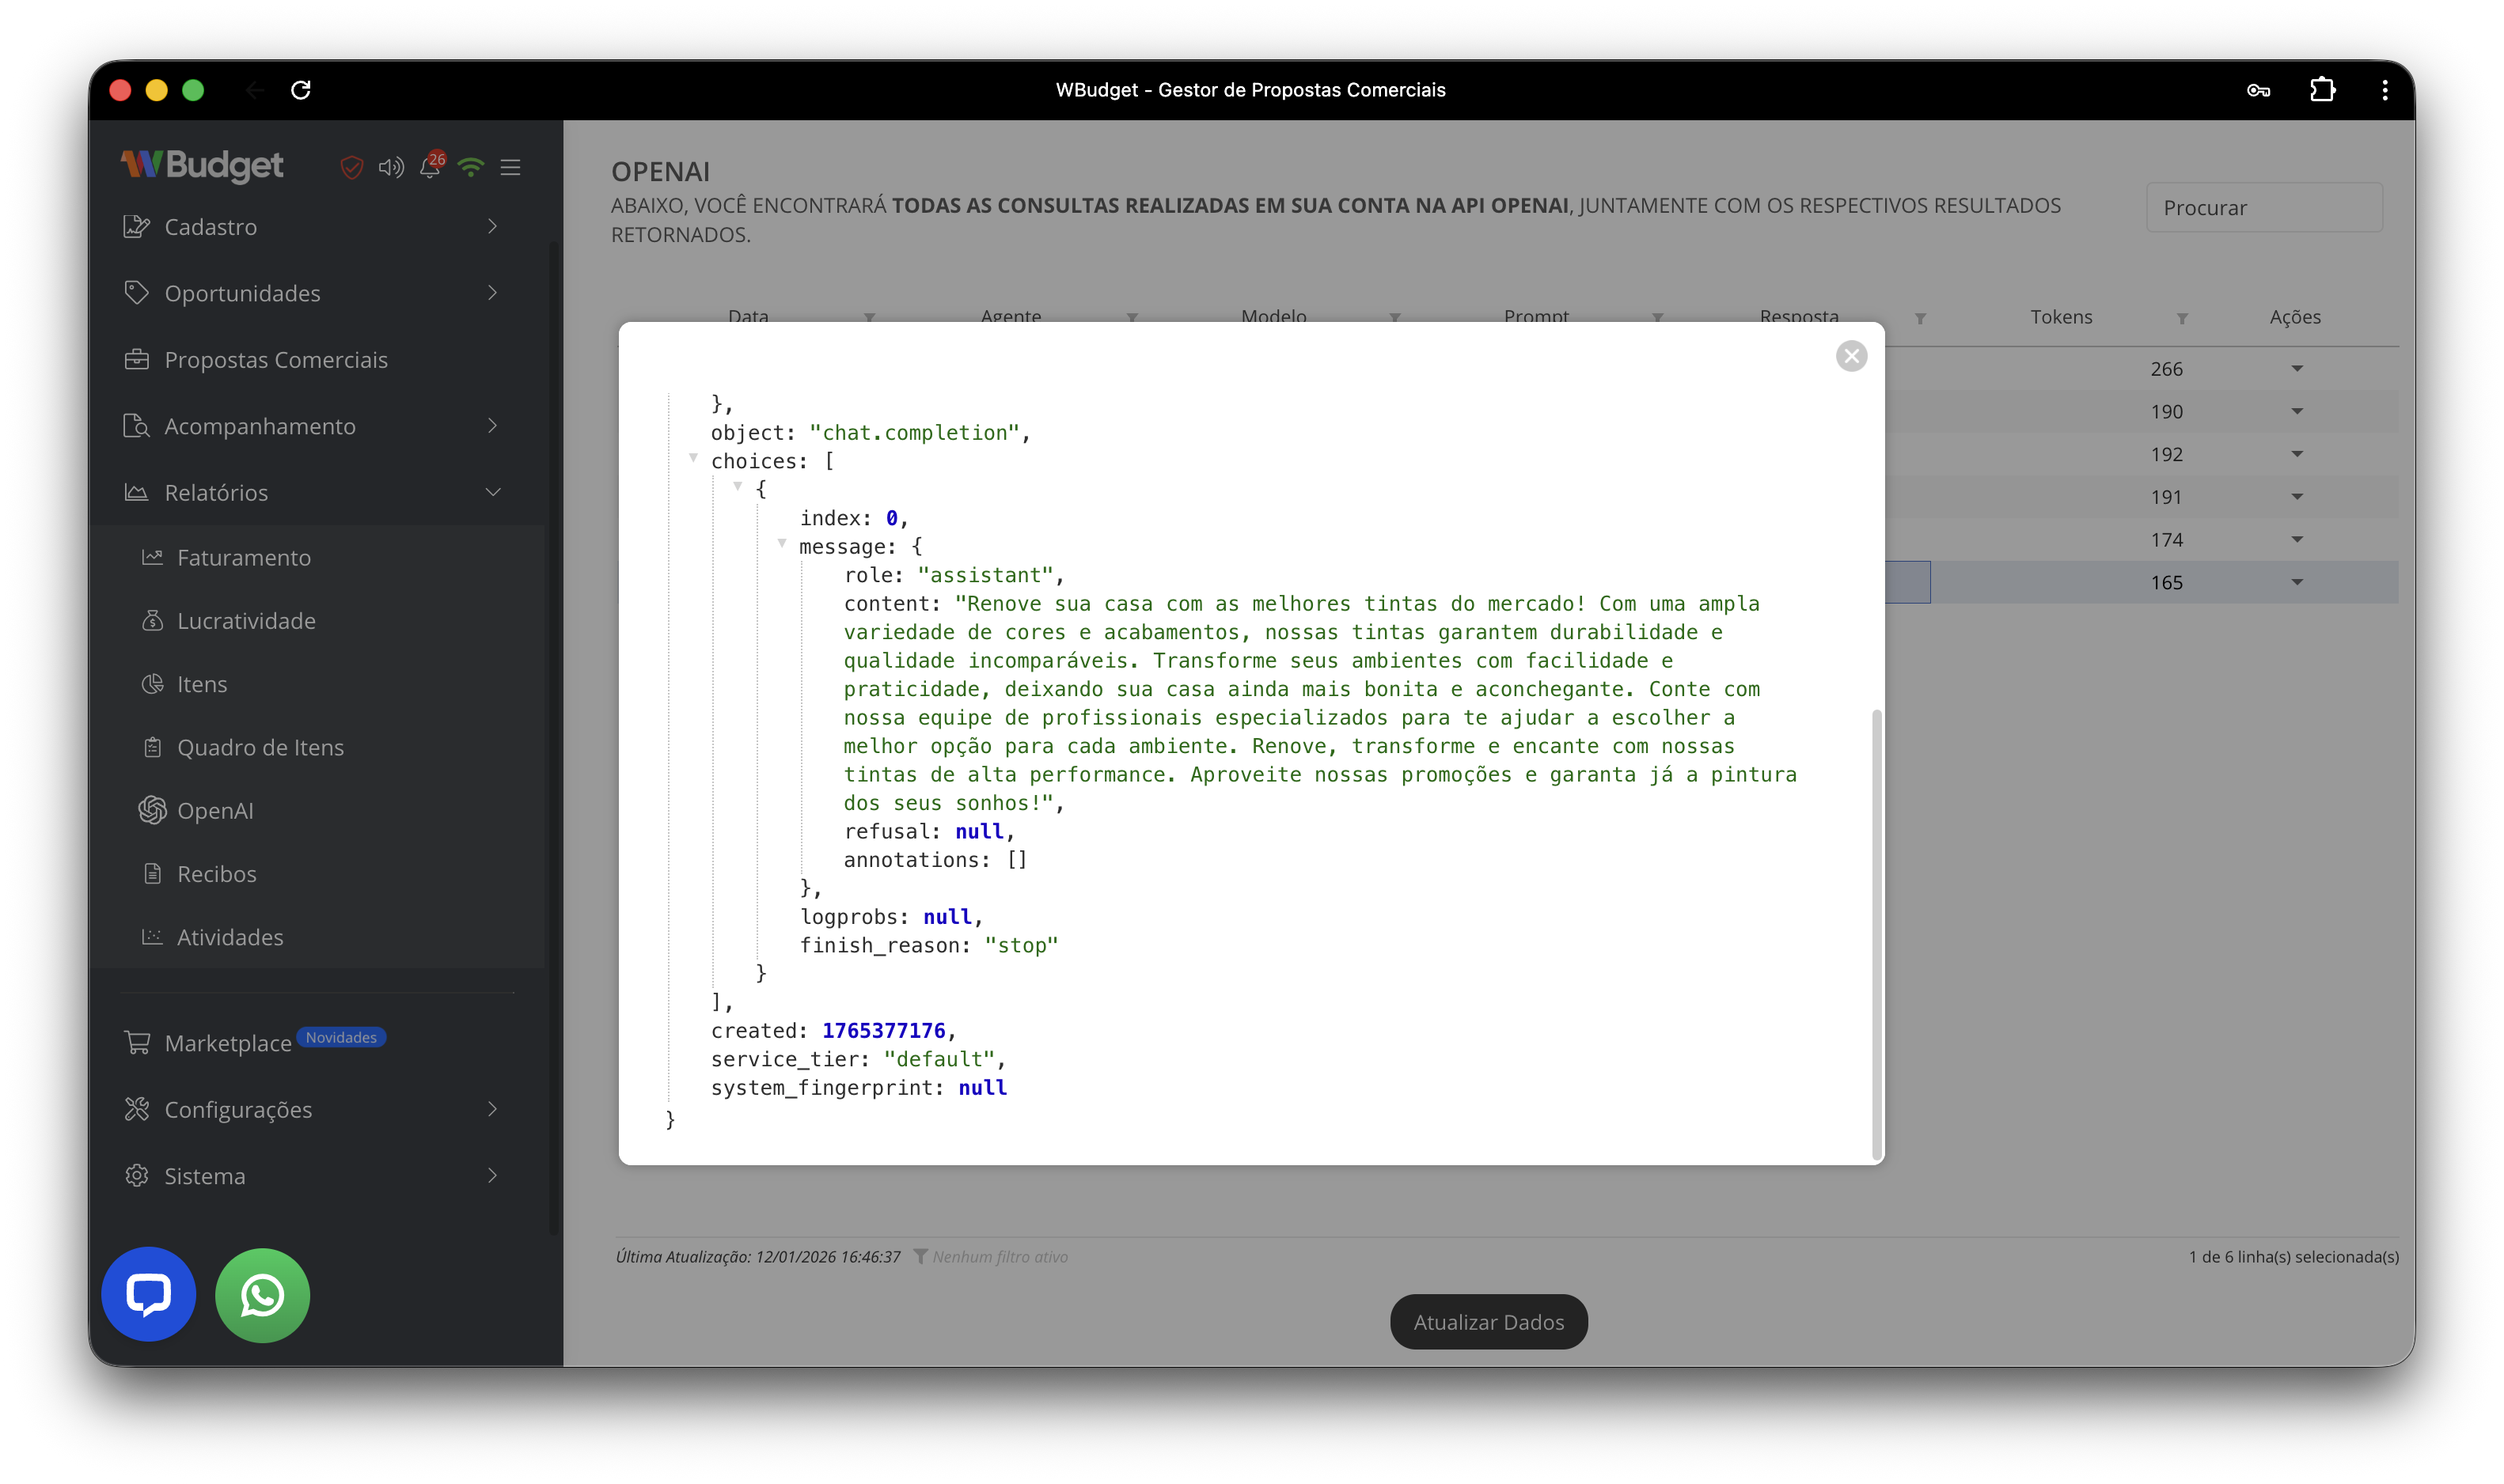Open the notifications bell with 26 alerts
The image size is (2504, 1484).
click(x=429, y=167)
